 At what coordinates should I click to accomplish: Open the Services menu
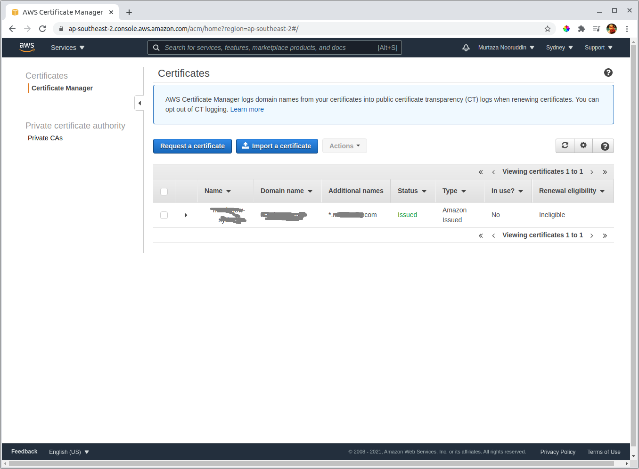[67, 47]
